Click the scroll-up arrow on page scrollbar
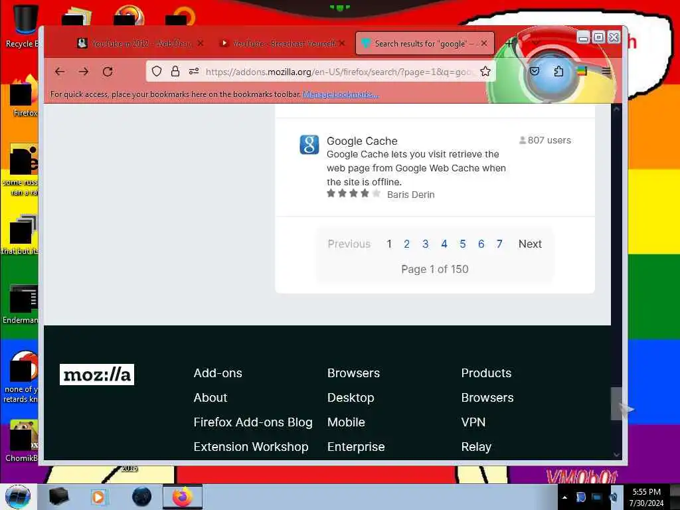The width and height of the screenshot is (680, 510). click(x=616, y=109)
